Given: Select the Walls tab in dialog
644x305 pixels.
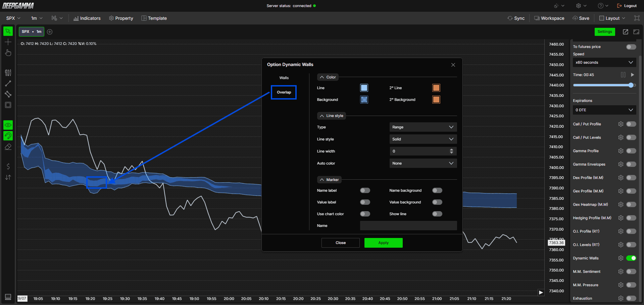Looking at the screenshot, I should pyautogui.click(x=284, y=78).
